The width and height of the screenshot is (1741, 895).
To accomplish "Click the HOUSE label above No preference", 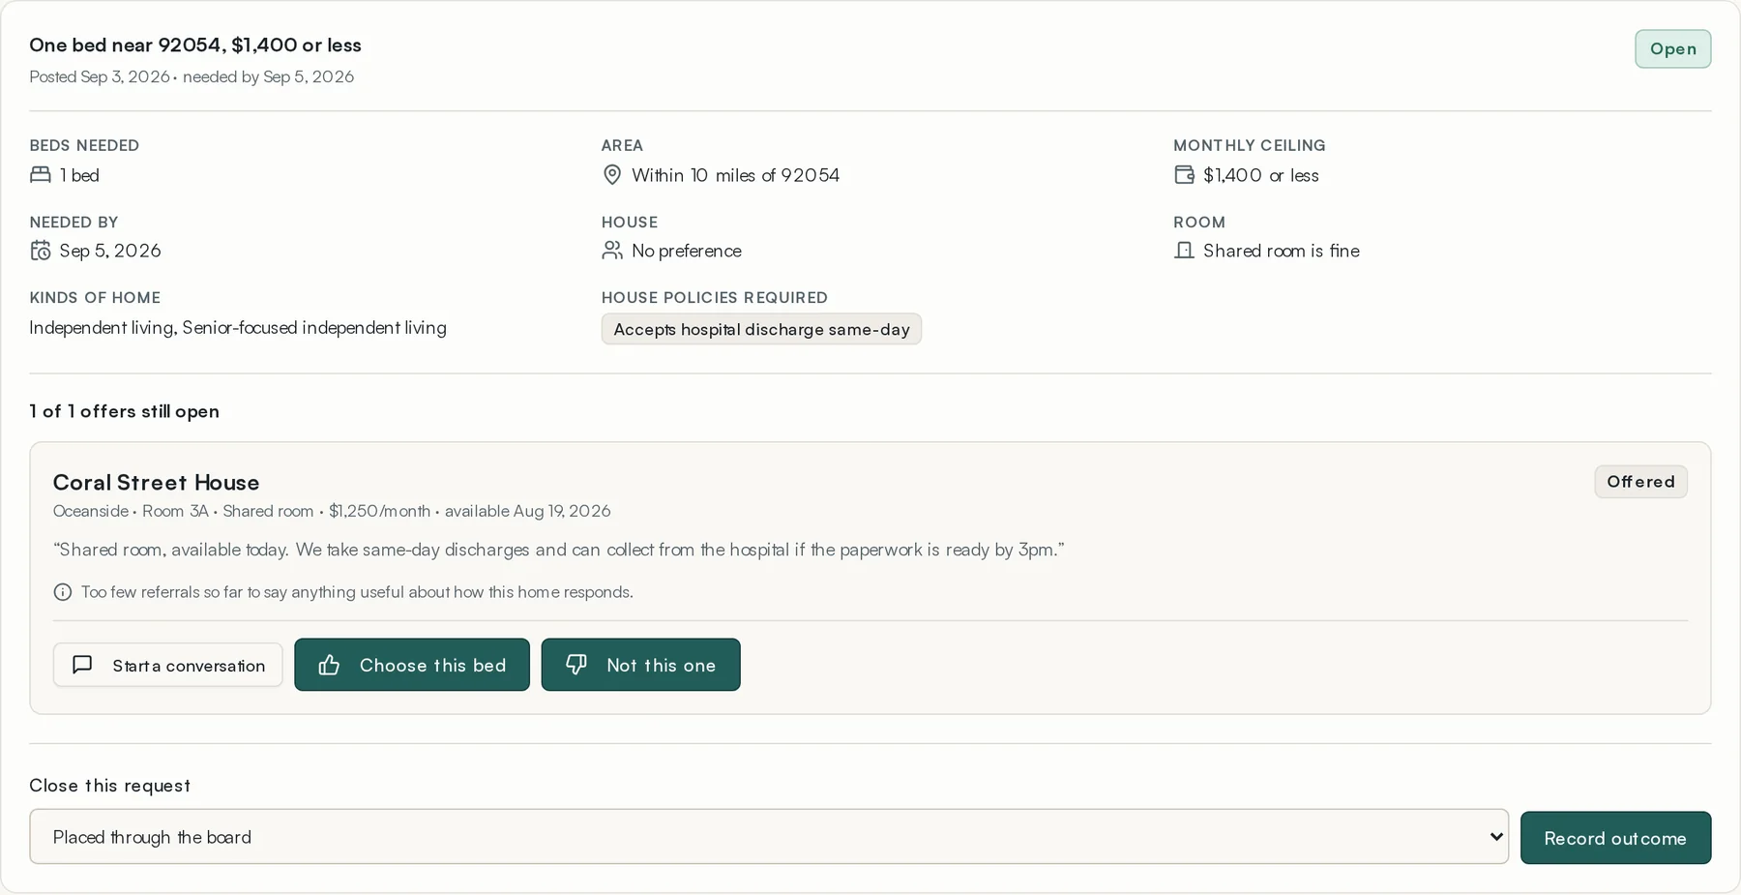I will click(x=630, y=223).
